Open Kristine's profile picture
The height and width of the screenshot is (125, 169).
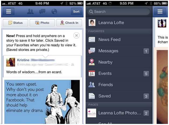point(10,62)
